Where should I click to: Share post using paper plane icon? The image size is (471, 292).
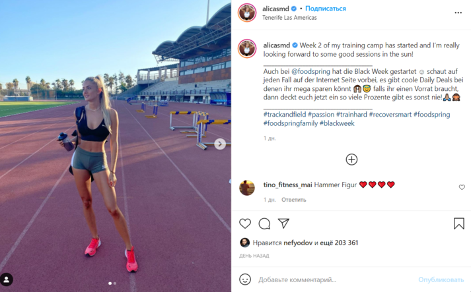click(x=283, y=223)
